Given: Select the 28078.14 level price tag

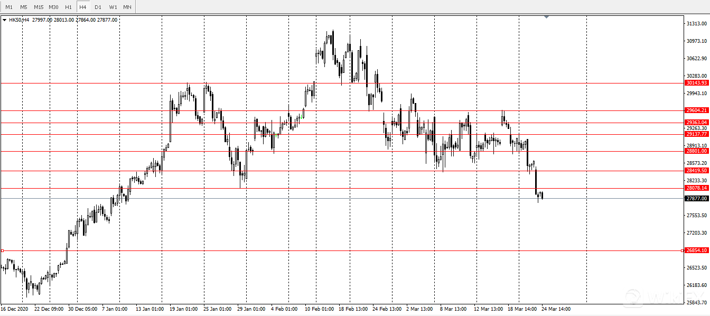Looking at the screenshot, I should point(696,188).
